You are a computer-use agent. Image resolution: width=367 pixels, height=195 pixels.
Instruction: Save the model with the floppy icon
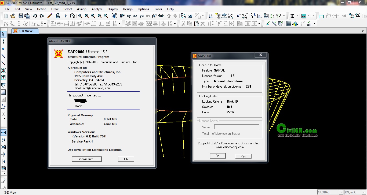pos(21,16)
